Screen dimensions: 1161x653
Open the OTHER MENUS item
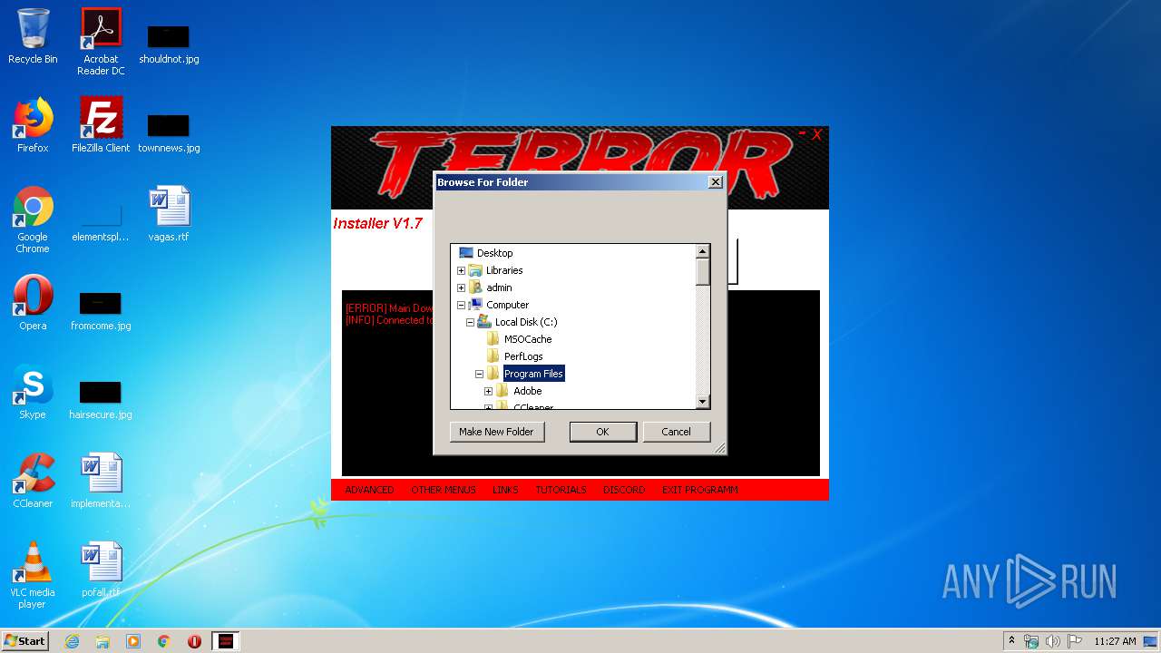coord(444,490)
